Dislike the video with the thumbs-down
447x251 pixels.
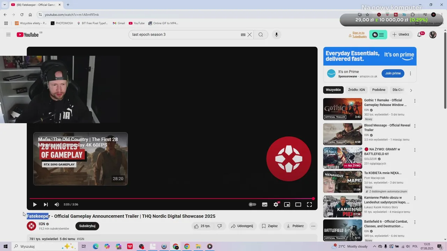(x=220, y=226)
